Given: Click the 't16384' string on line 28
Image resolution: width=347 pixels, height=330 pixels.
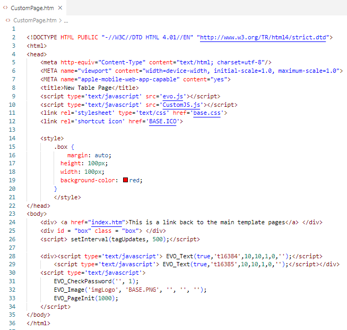Looking at the screenshot, I should coord(227,257).
